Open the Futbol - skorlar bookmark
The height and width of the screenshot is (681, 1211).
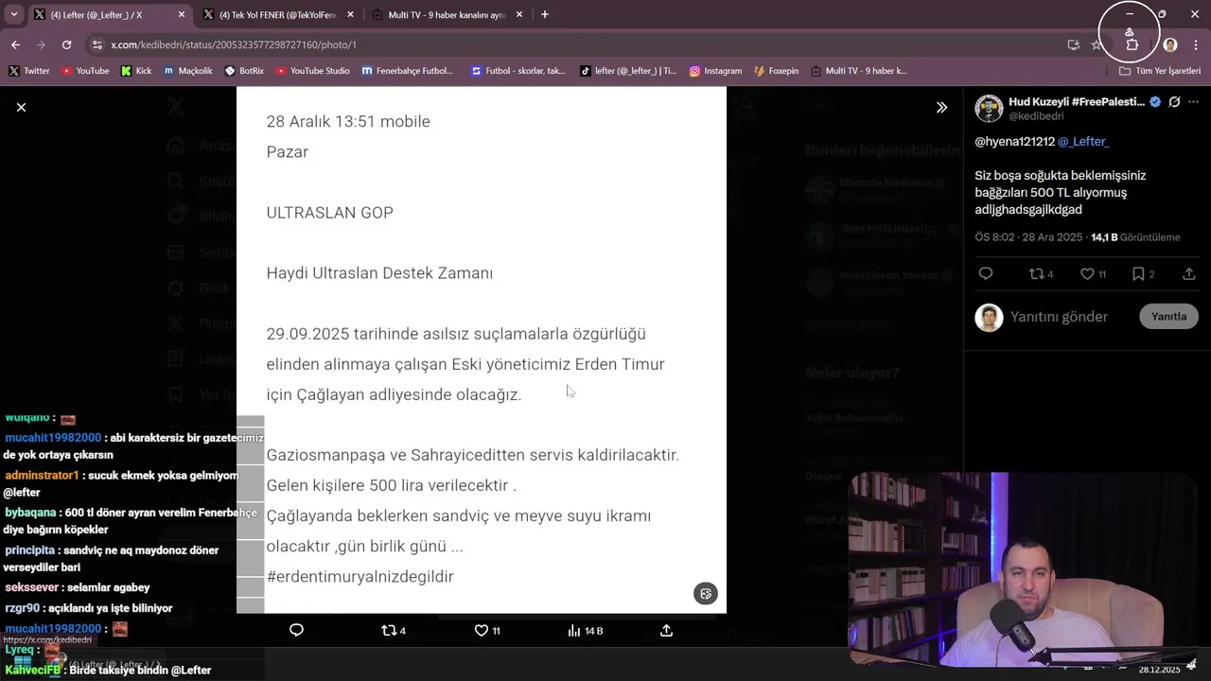tap(518, 71)
